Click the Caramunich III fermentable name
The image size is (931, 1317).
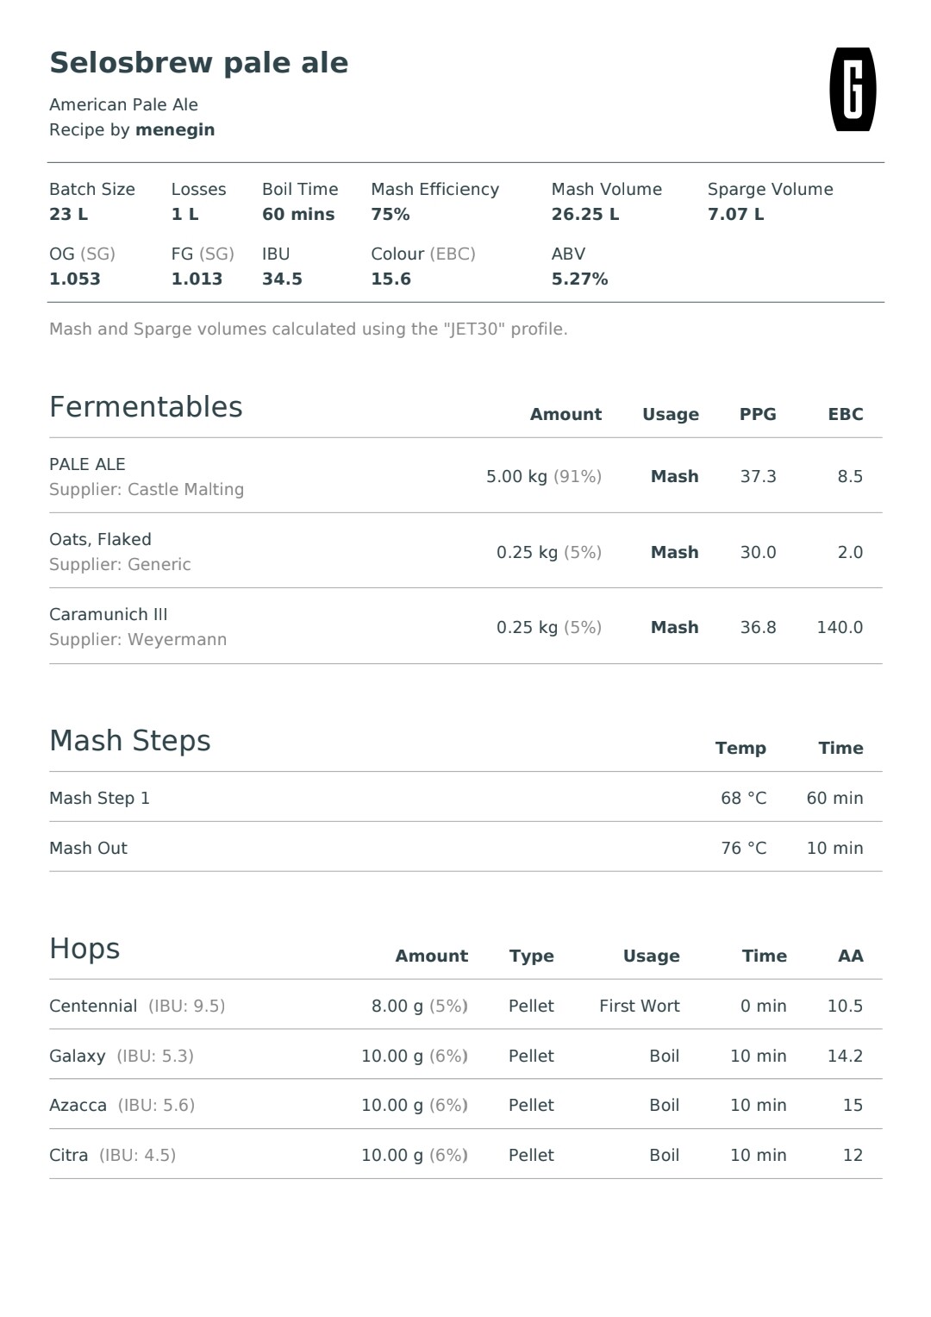pyautogui.click(x=109, y=615)
